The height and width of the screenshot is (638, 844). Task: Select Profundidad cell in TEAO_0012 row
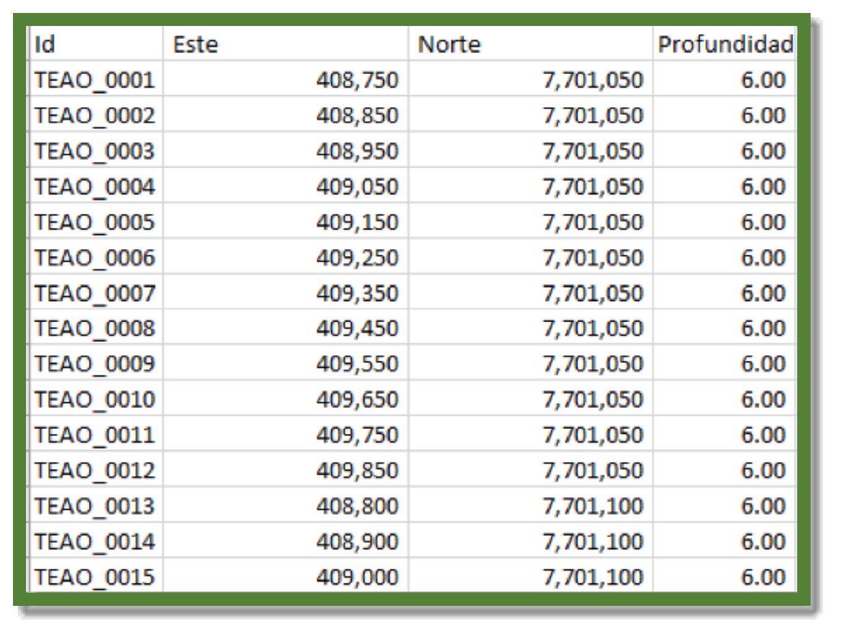pos(763,471)
